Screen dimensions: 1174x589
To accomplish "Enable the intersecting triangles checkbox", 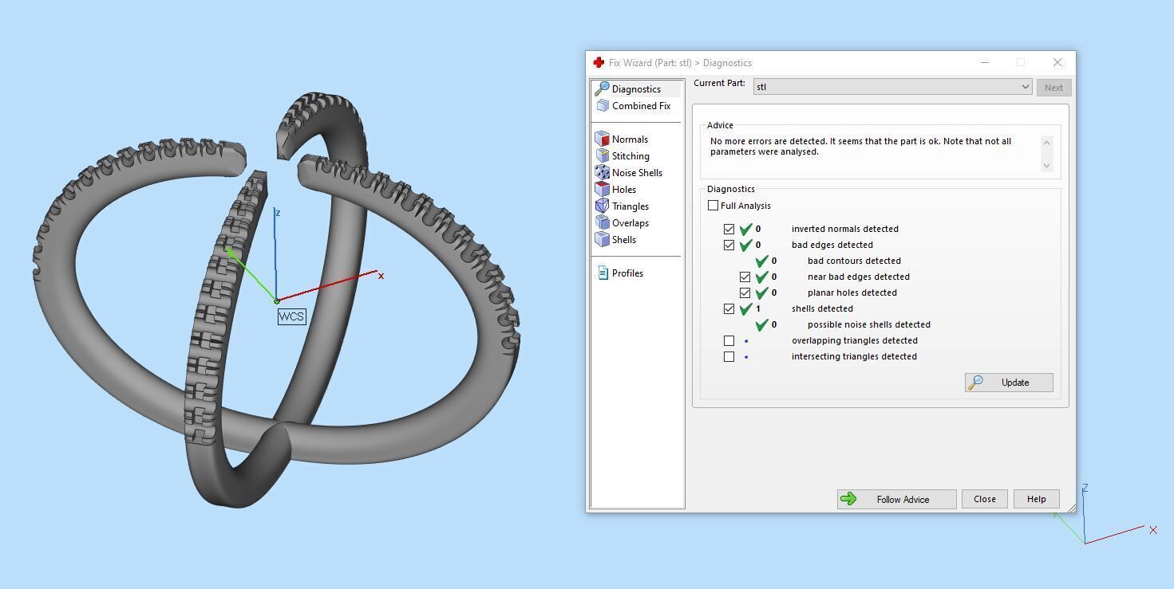I will click(729, 356).
